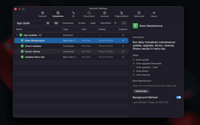Sort by the Type column header

pyautogui.click(x=65, y=29)
